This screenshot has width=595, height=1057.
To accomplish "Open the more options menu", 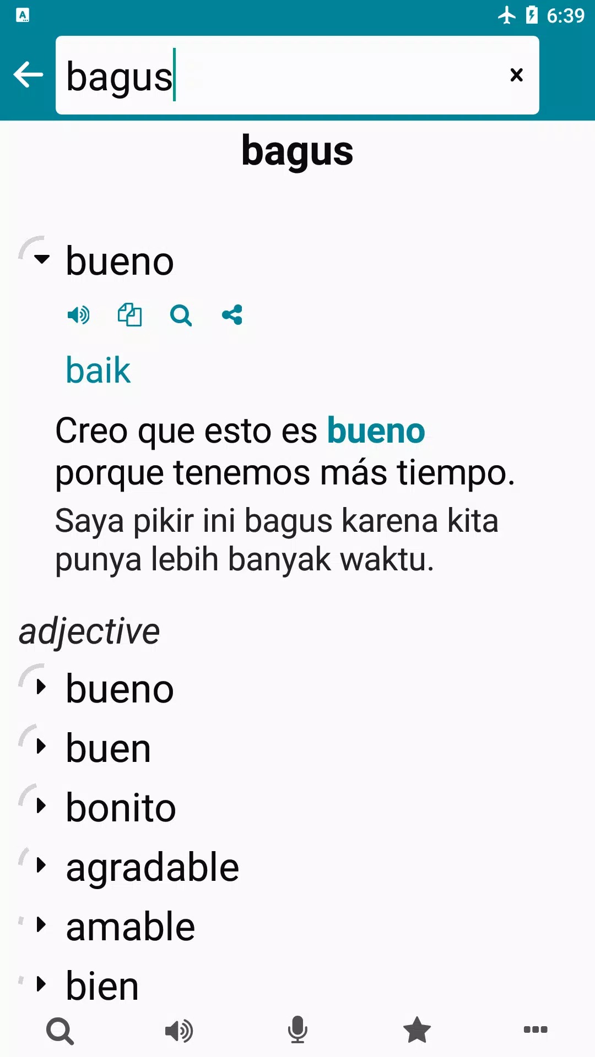I will pyautogui.click(x=535, y=1030).
